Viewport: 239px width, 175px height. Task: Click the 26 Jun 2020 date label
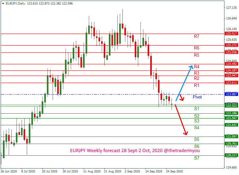click(x=9, y=171)
